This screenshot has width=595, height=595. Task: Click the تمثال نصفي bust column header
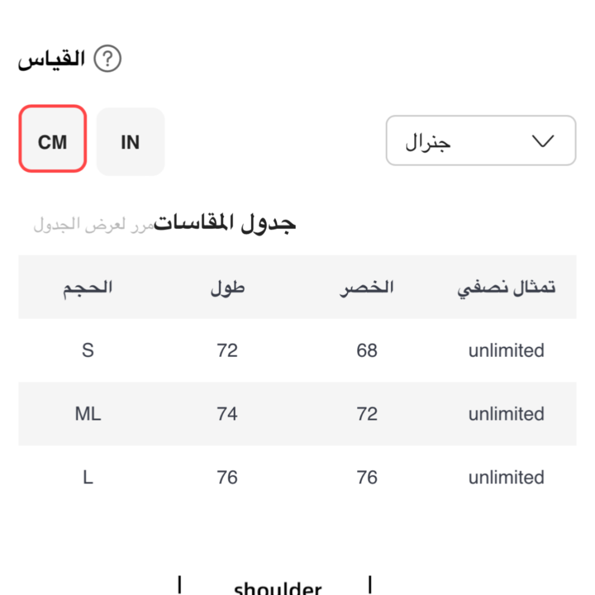click(x=506, y=288)
